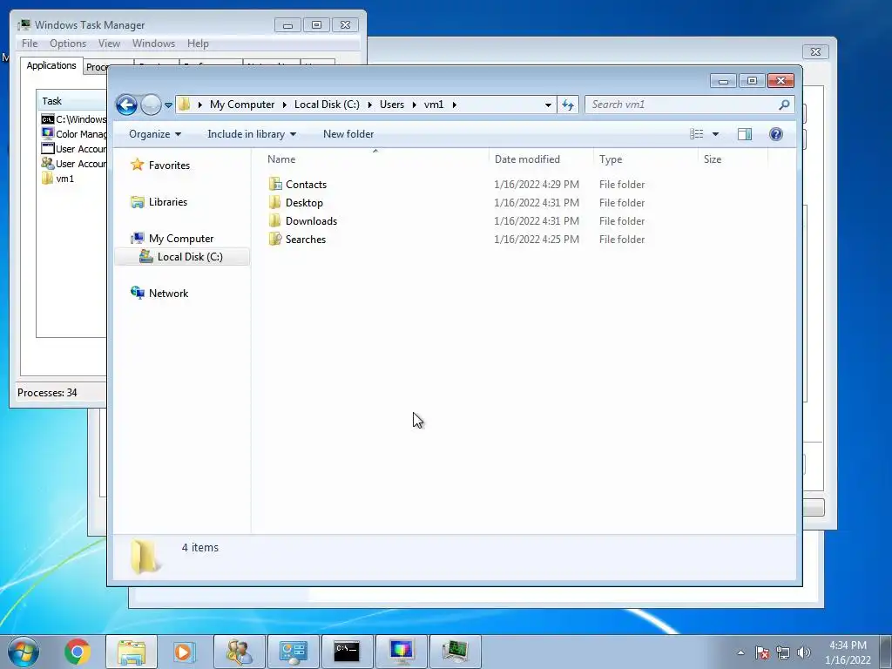The image size is (892, 669).
Task: Open Explorer Help icon
Action: [x=776, y=134]
